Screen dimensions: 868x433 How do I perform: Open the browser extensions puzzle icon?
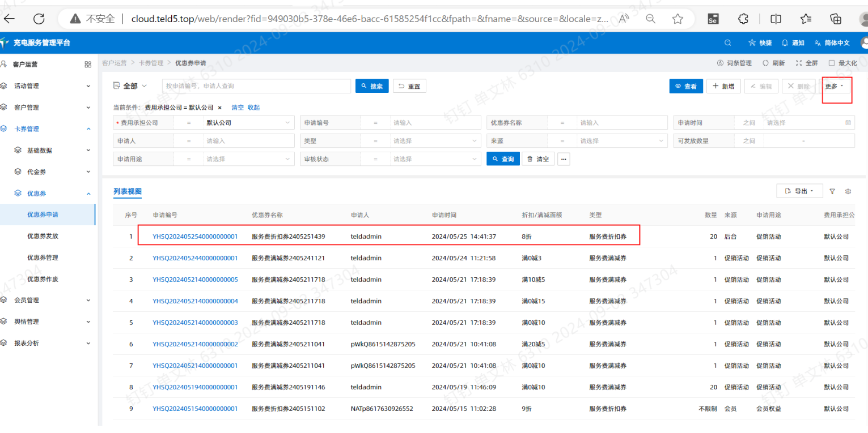pyautogui.click(x=743, y=19)
